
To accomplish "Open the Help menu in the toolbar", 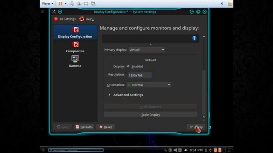I will coord(86,19).
